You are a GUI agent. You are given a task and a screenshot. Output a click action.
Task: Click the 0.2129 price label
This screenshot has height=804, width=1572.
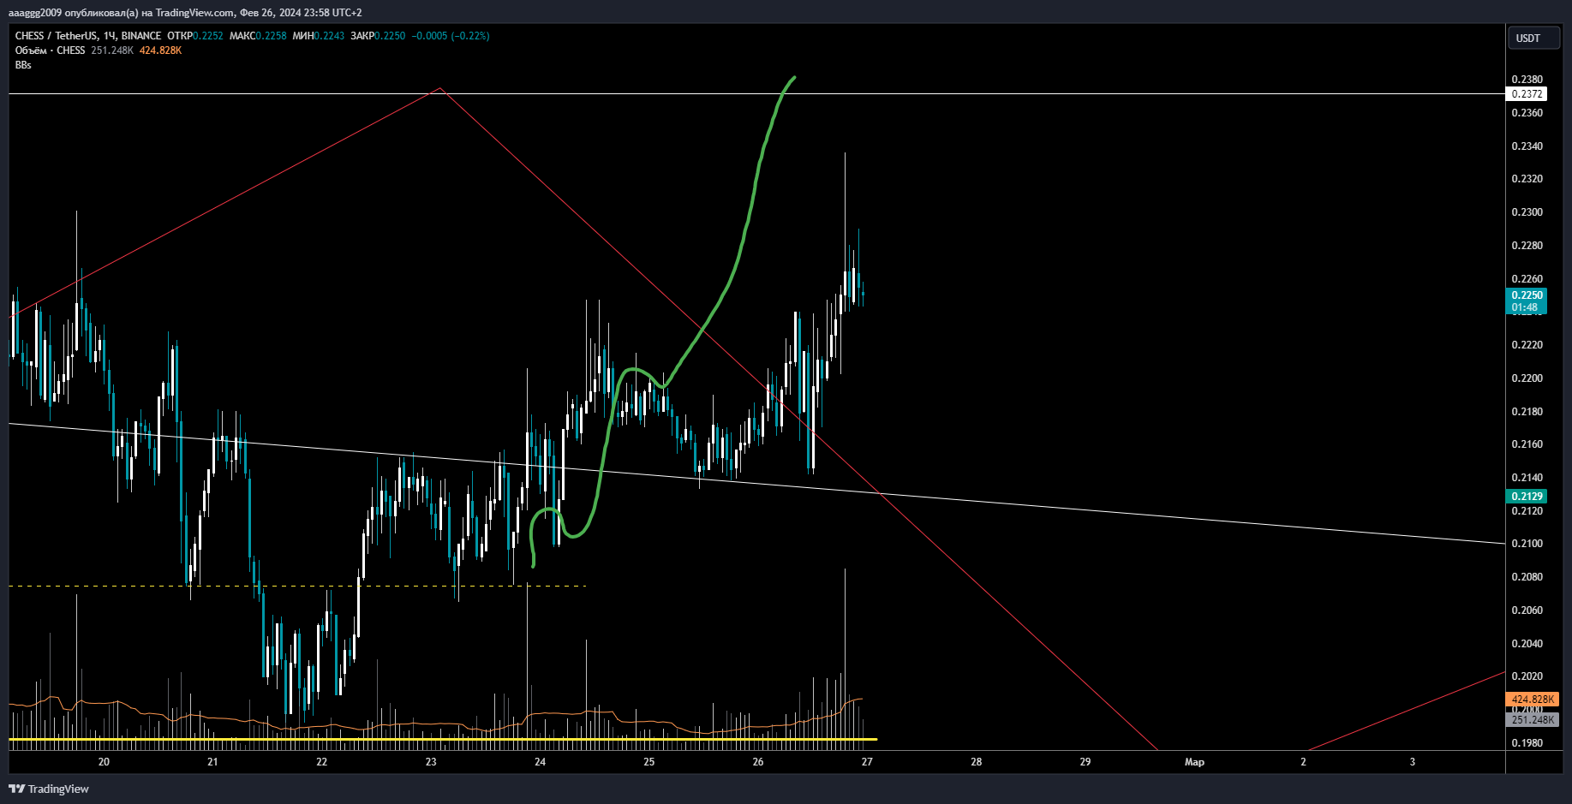click(1527, 497)
